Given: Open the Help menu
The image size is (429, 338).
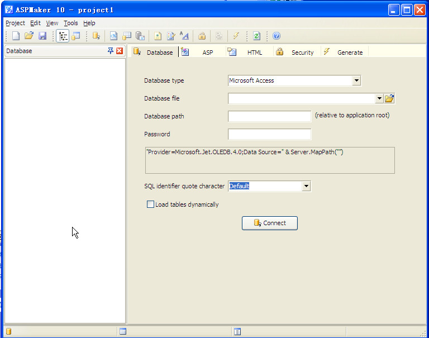Looking at the screenshot, I should (89, 23).
